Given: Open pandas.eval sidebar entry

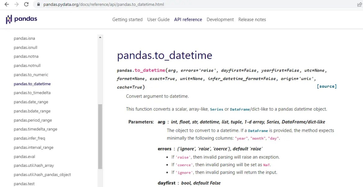Looking at the screenshot, I should click(x=24, y=156).
